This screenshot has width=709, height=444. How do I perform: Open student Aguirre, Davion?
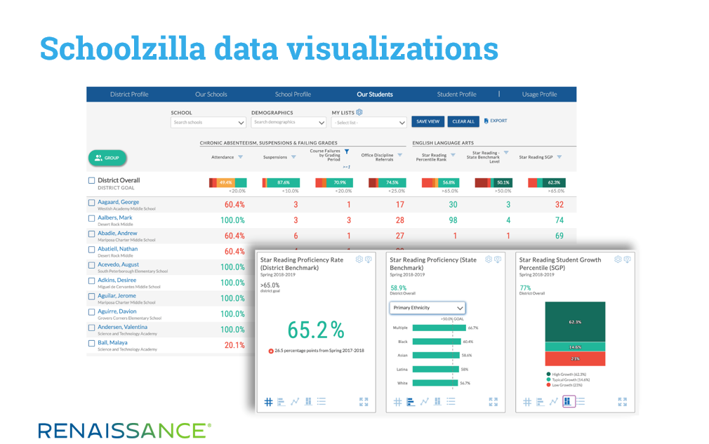(117, 311)
